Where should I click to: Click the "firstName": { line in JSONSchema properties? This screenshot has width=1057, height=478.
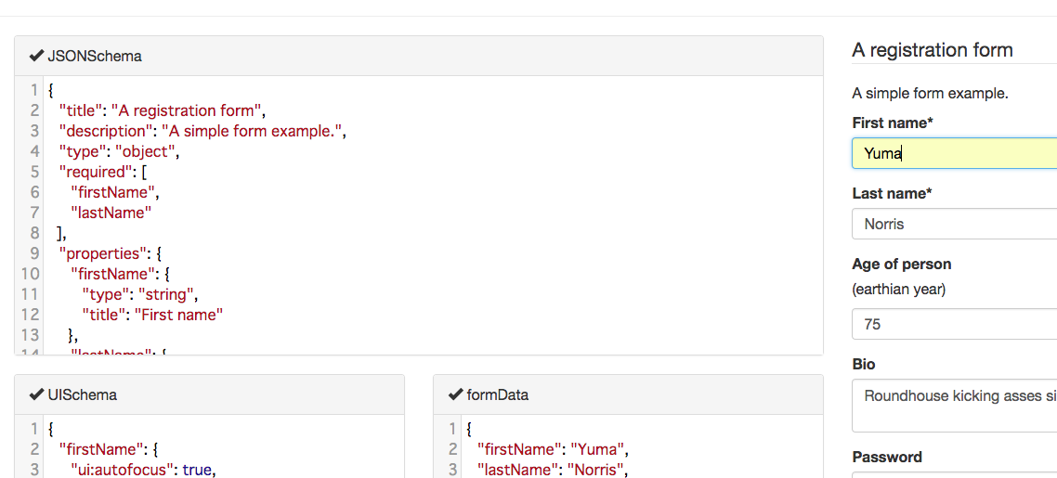119,274
